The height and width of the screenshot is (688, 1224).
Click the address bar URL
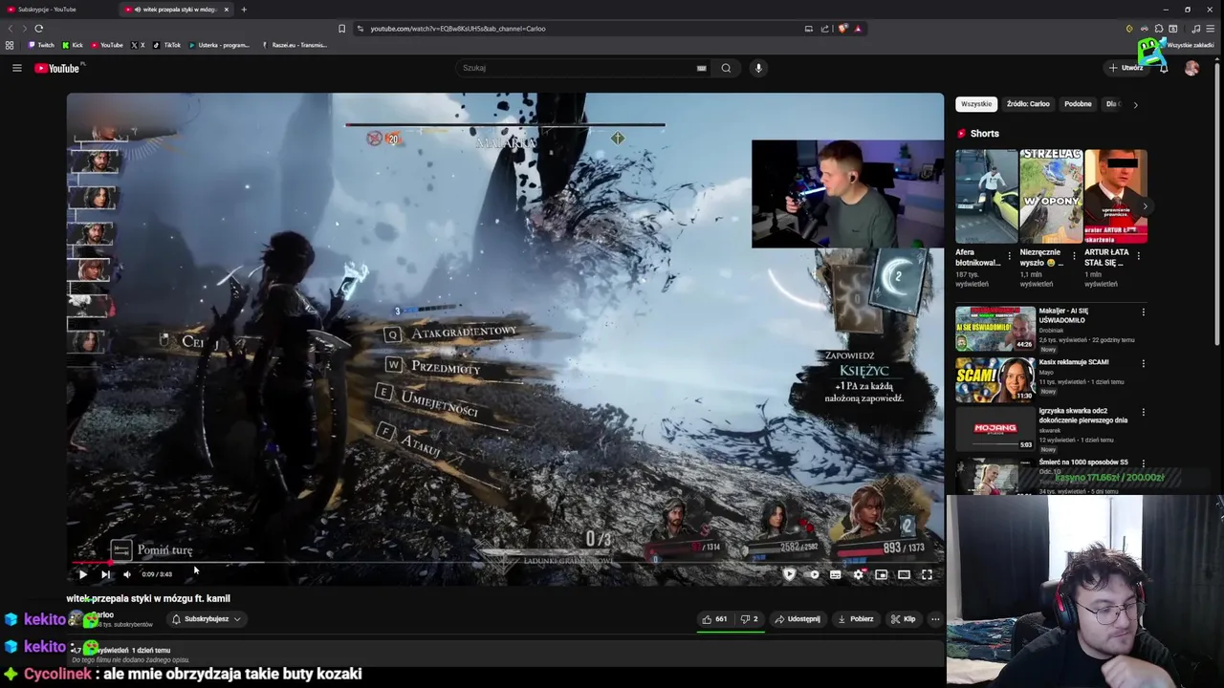(458, 29)
